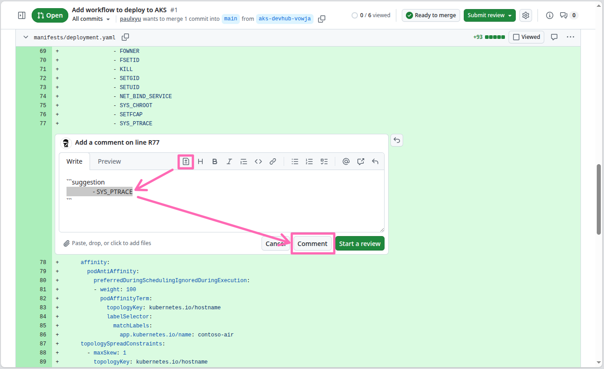Click line number 77
Image resolution: width=604 pixels, height=369 pixels.
(43, 123)
